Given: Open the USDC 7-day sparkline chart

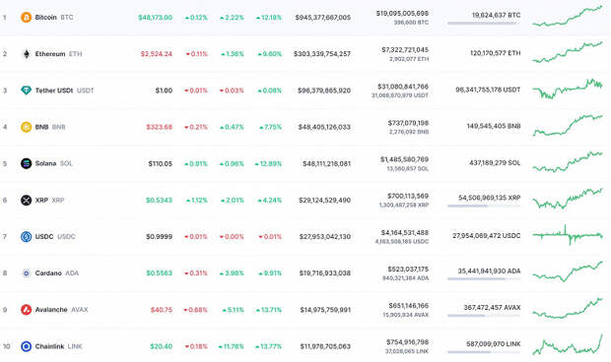Looking at the screenshot, I should (568, 234).
